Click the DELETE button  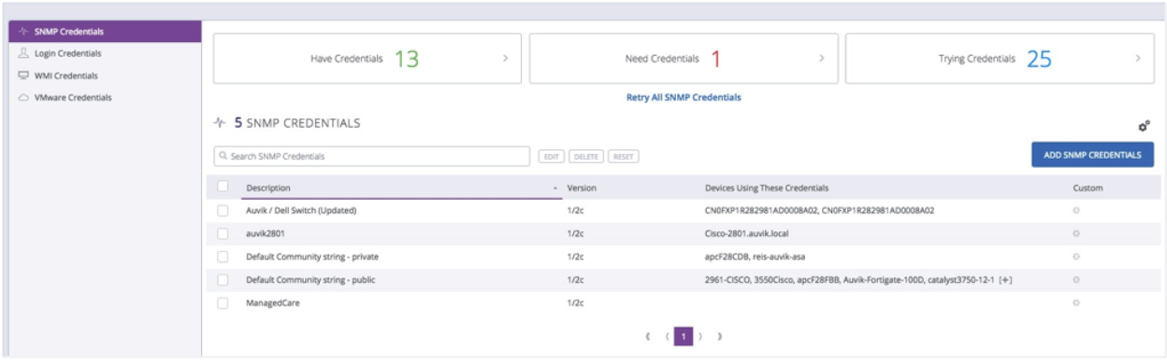pyautogui.click(x=585, y=157)
